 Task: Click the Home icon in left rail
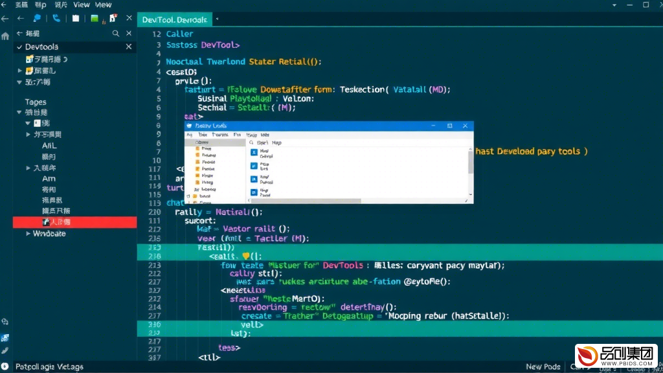(5, 36)
